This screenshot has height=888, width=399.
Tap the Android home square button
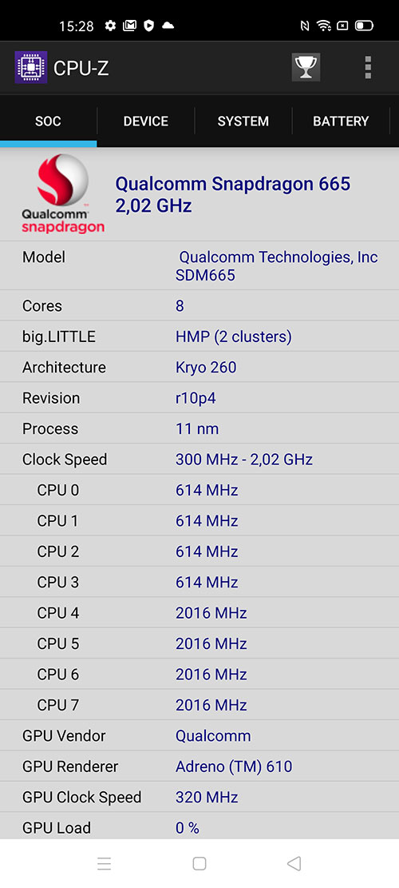(x=199, y=863)
